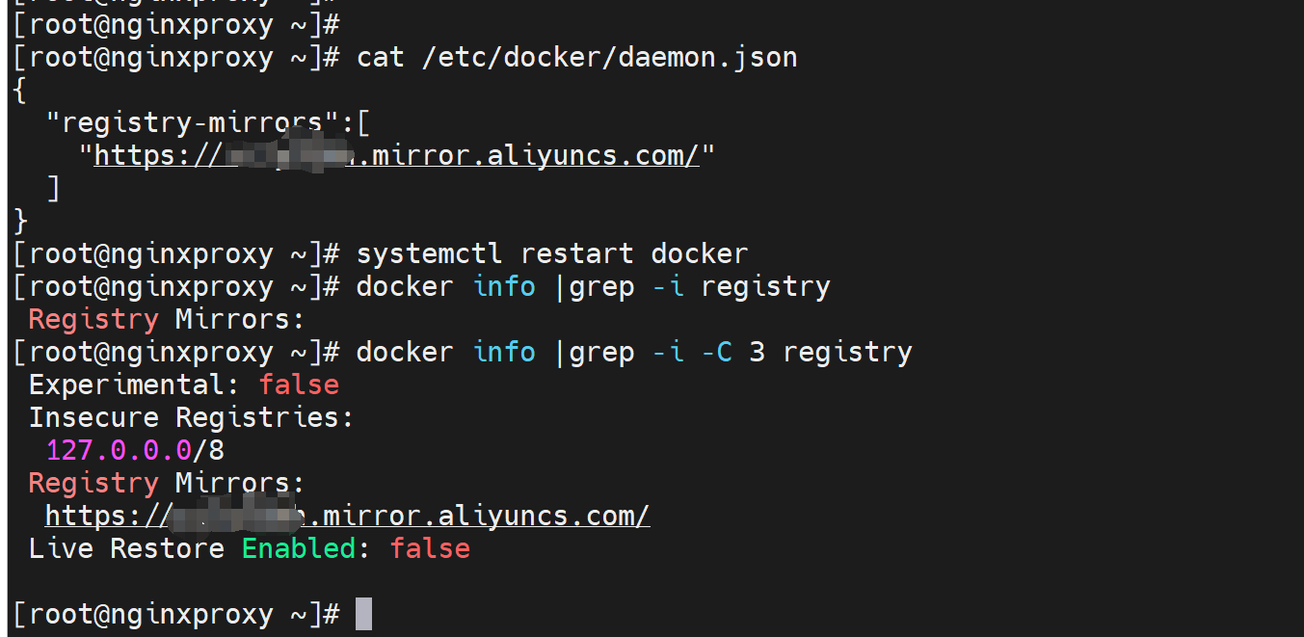
Task: Click the -C flag in the grep command
Action: pos(716,352)
